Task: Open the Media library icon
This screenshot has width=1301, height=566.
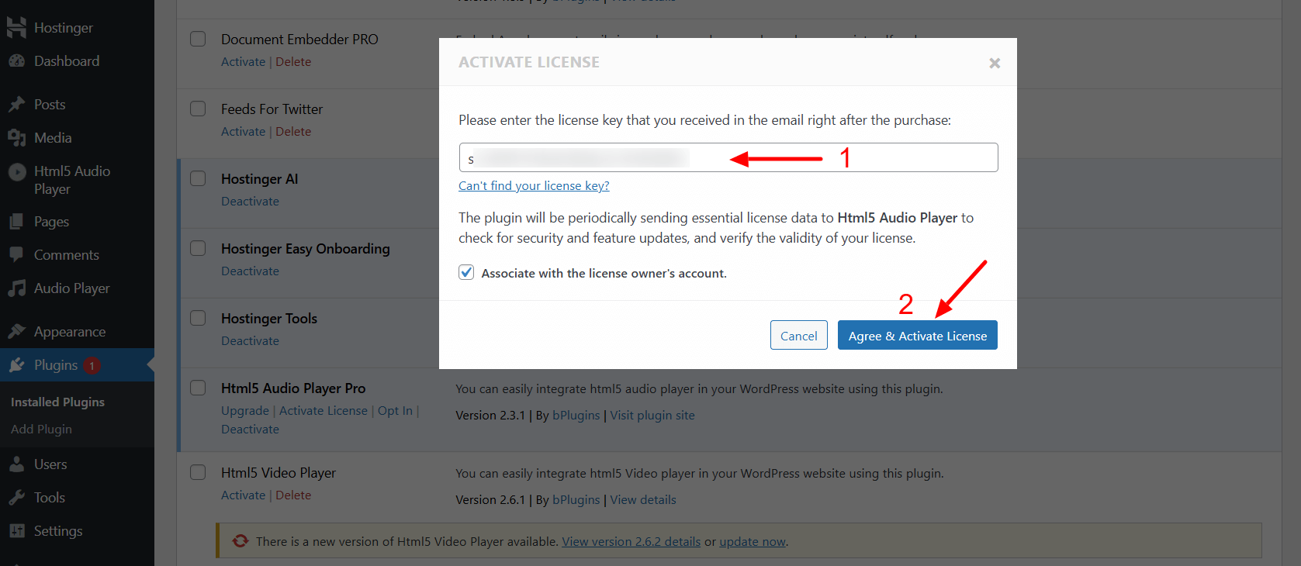Action: 16,137
